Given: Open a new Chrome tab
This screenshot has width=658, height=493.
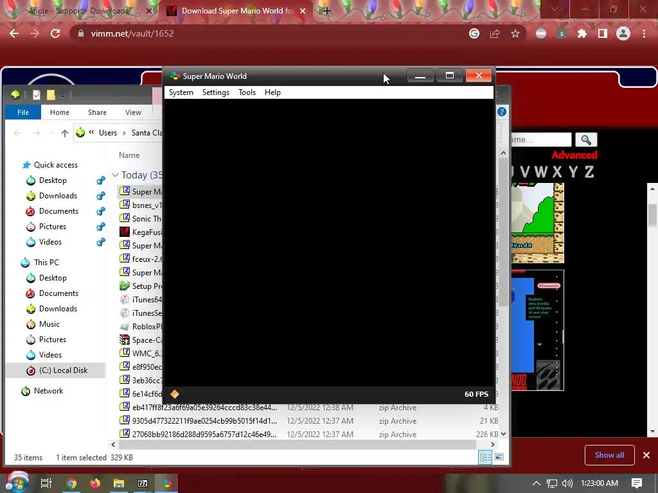Looking at the screenshot, I should click(326, 11).
